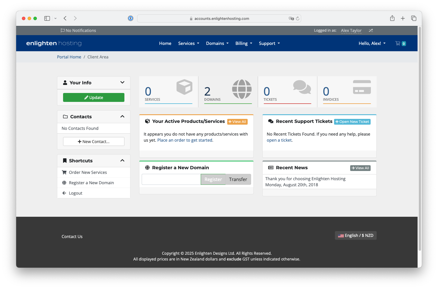The width and height of the screenshot is (438, 289).
Task: Click the Alex Taylor account name link
Action: 351,31
